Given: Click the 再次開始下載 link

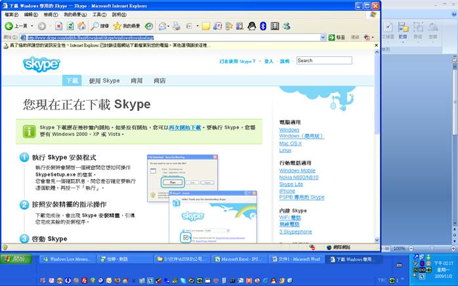Looking at the screenshot, I should pyautogui.click(x=184, y=127).
